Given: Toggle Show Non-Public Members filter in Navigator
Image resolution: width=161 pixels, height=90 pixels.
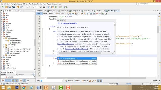Looking at the screenshot, I should (x=13, y=81).
